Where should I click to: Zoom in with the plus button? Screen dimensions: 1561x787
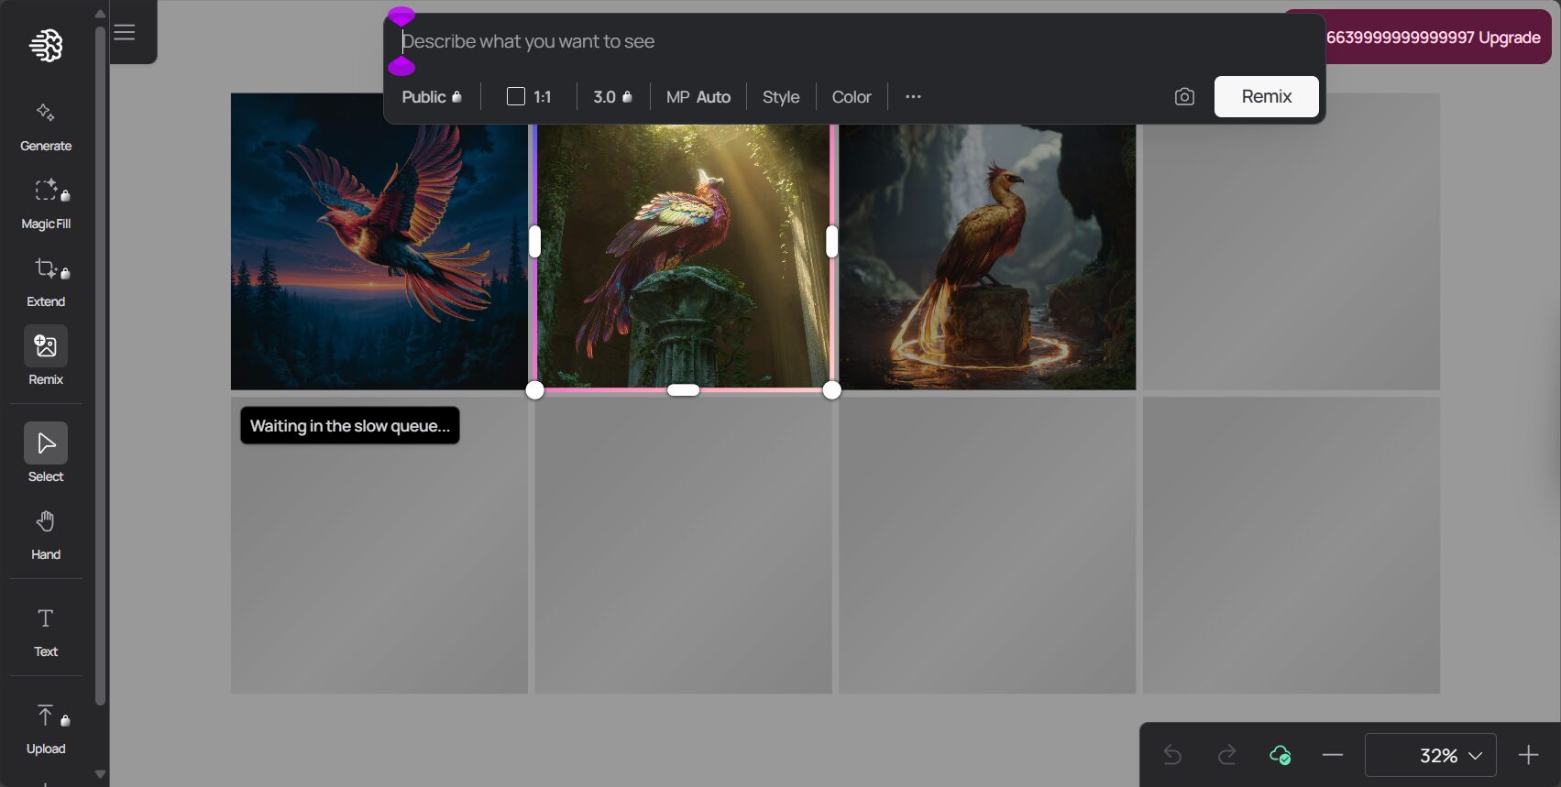click(1528, 755)
